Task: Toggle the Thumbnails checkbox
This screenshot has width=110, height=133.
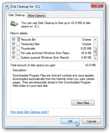Action: click(13, 48)
